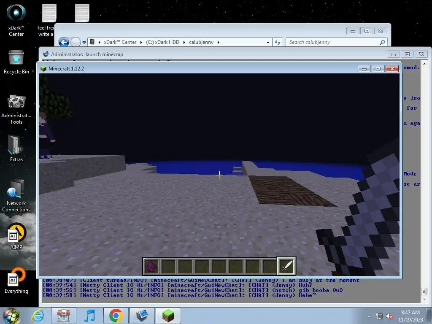Select the iron sword hotbar slot
The image size is (432, 324).
[x=286, y=266]
